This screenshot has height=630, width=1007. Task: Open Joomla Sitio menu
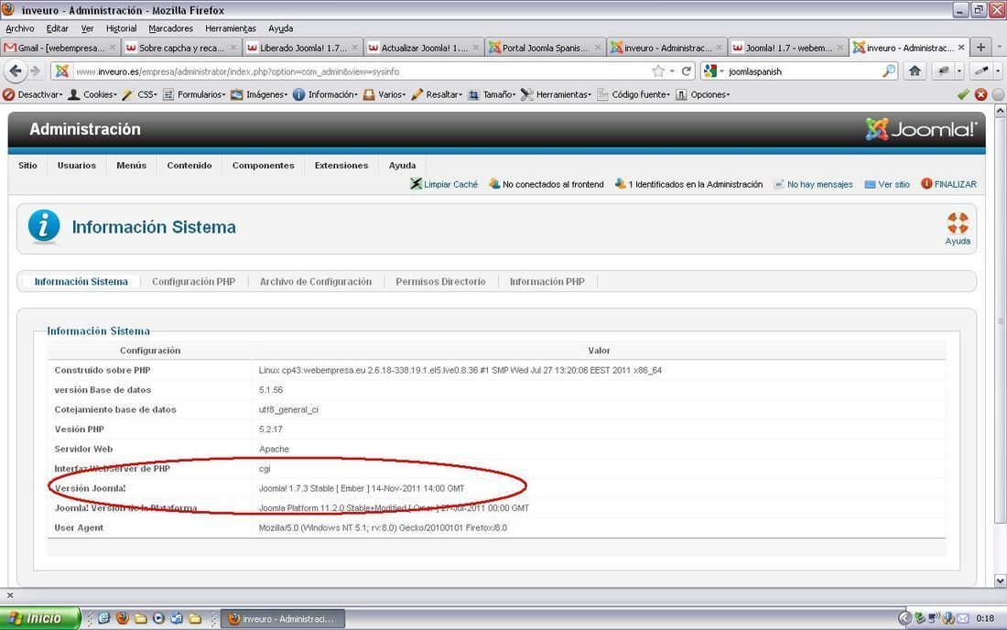tap(27, 165)
